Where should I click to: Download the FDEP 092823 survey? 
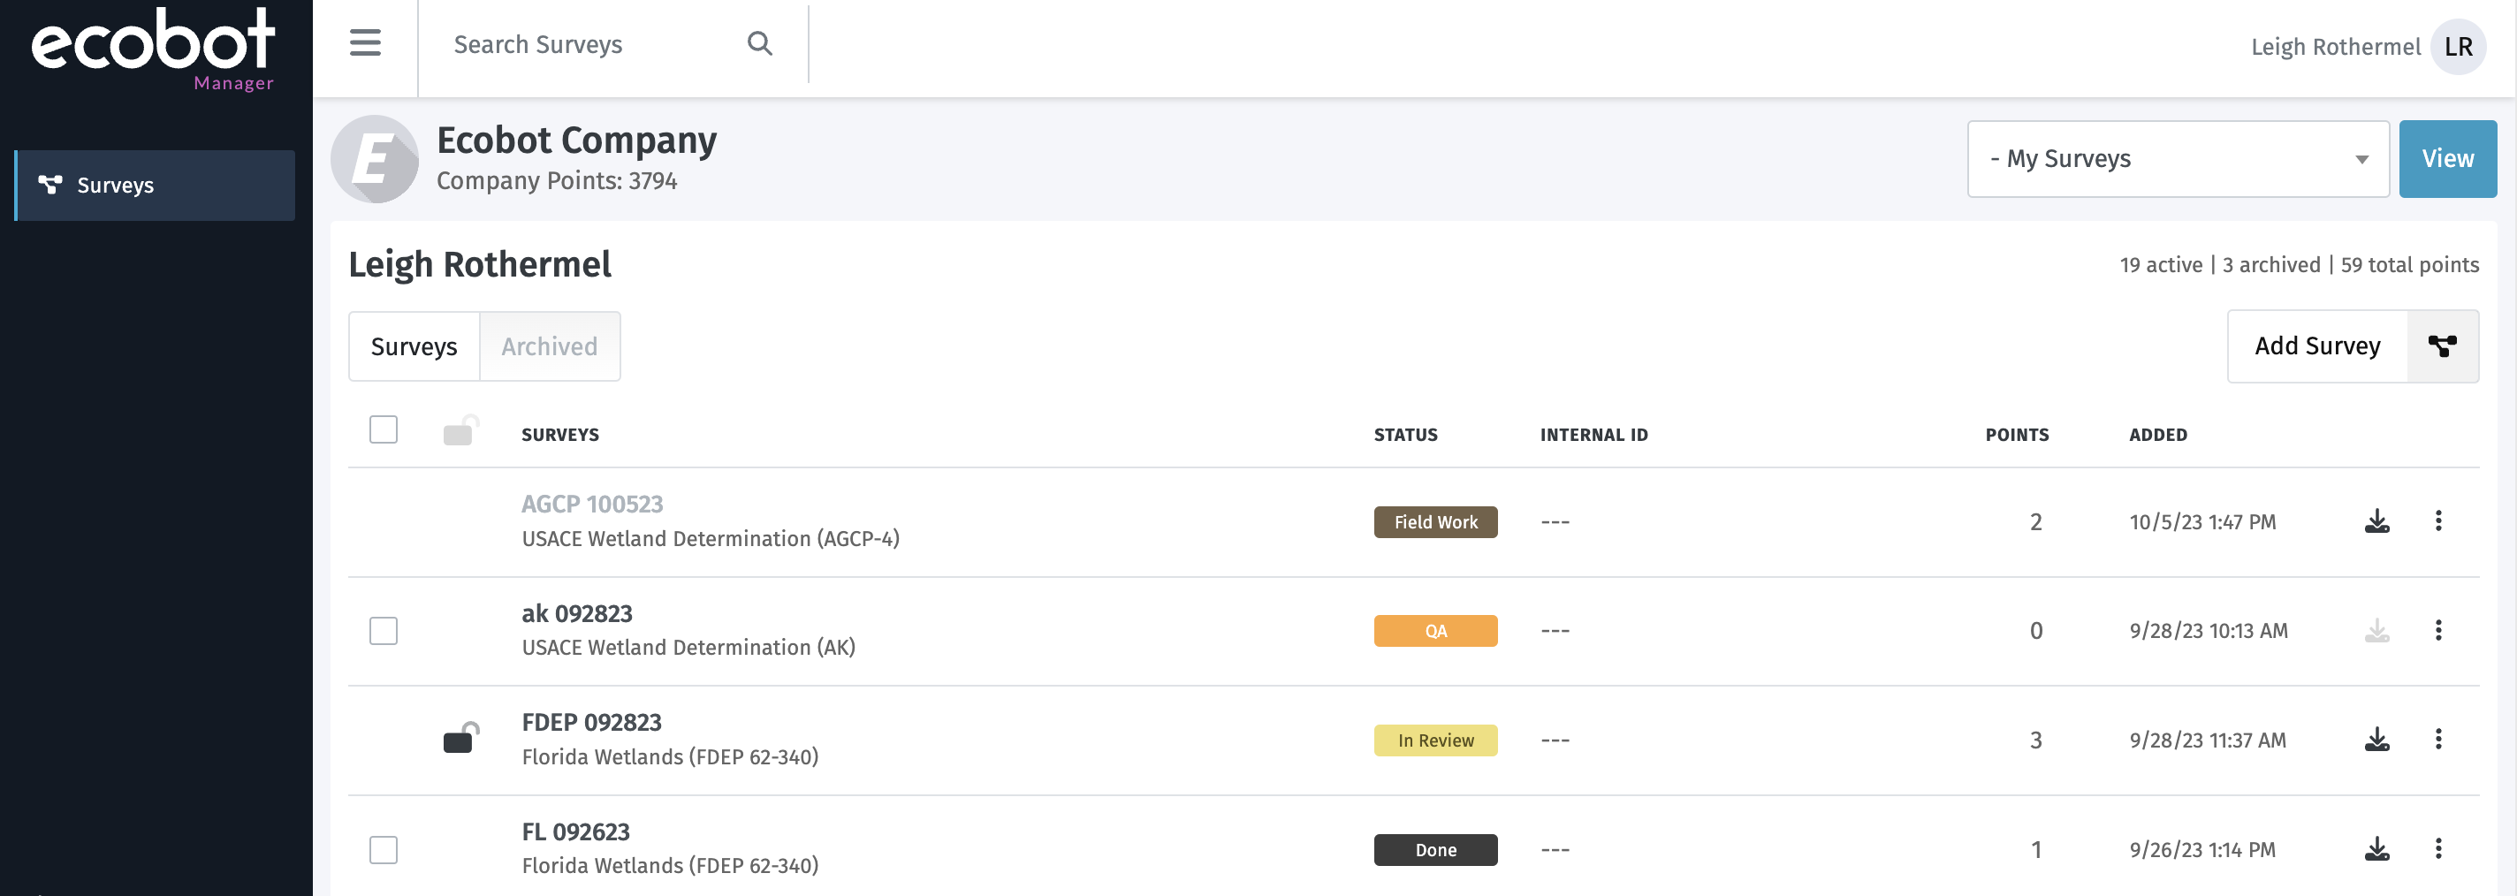(x=2376, y=740)
